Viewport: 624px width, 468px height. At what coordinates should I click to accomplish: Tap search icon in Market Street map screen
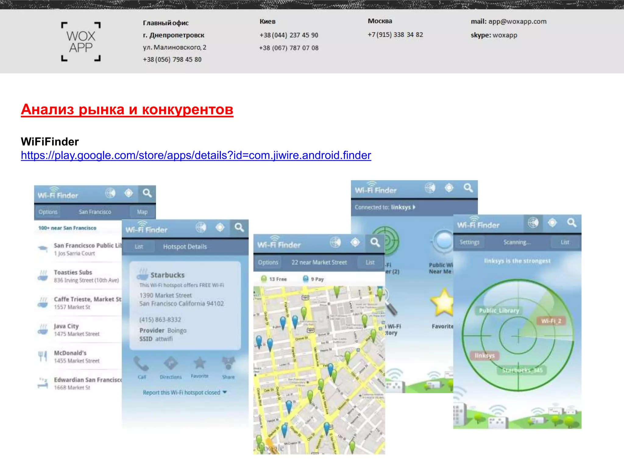point(375,243)
